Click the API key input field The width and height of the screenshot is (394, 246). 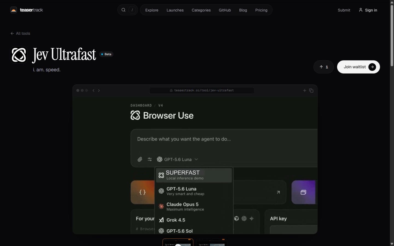[294, 230]
